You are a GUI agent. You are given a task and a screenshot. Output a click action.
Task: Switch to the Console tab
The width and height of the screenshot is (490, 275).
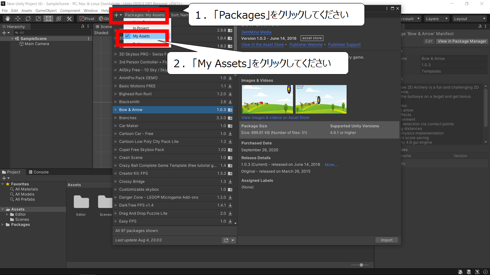click(x=39, y=172)
